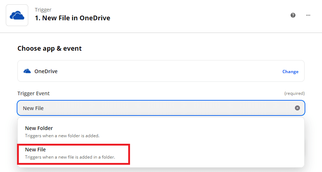Click the Change link for the app
322x172 pixels.
coord(290,72)
